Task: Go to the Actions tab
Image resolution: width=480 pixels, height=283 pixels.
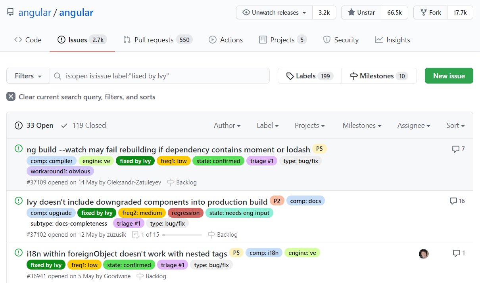Action: point(226,40)
